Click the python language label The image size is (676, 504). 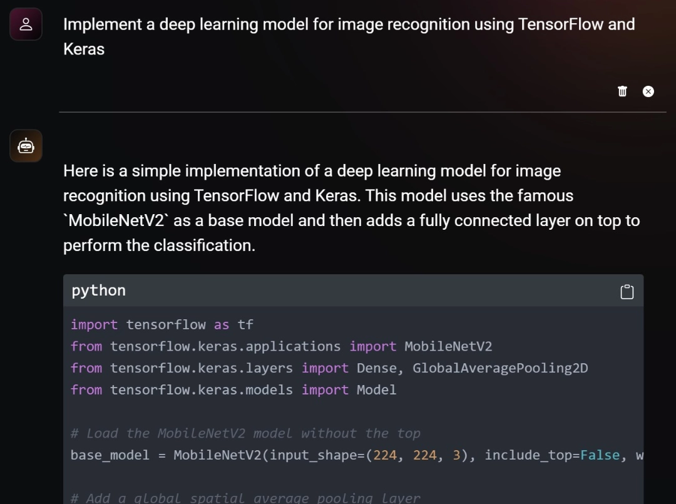click(x=98, y=291)
